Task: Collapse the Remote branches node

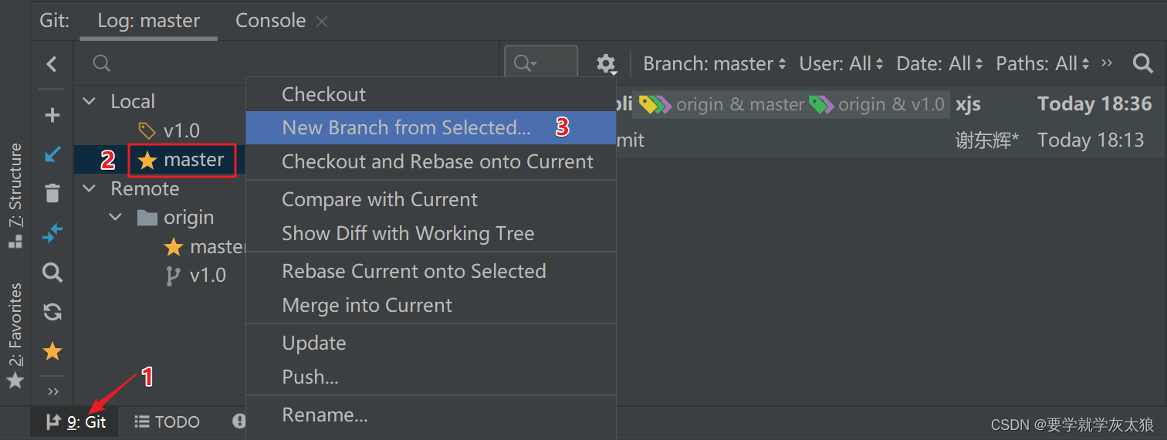Action: pyautogui.click(x=90, y=188)
